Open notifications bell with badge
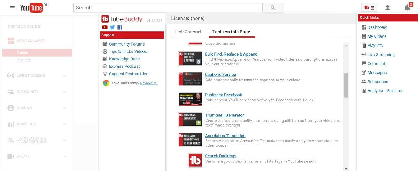The image size is (418, 171). 408,7
